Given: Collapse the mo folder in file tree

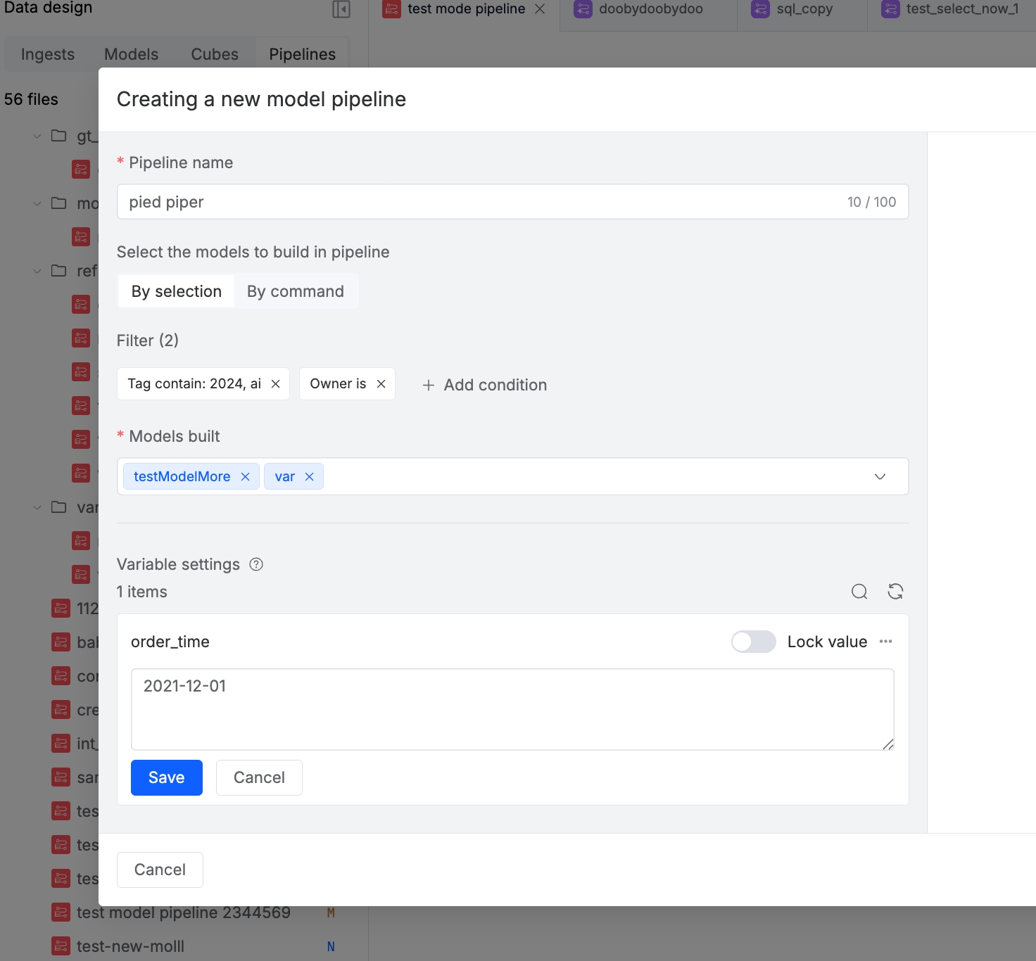Looking at the screenshot, I should pos(37,203).
